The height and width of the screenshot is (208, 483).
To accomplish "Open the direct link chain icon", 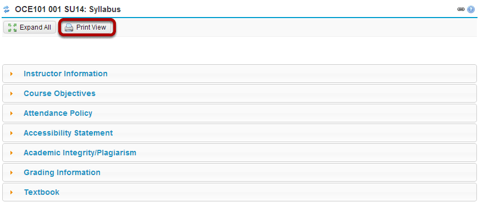I will [x=461, y=9].
